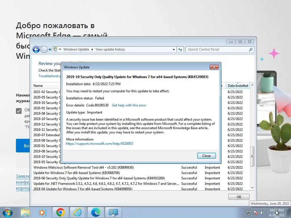Select the 2020-05 Security update row
Image resolution: width=291 pixels, height=218 pixels.
47,97
